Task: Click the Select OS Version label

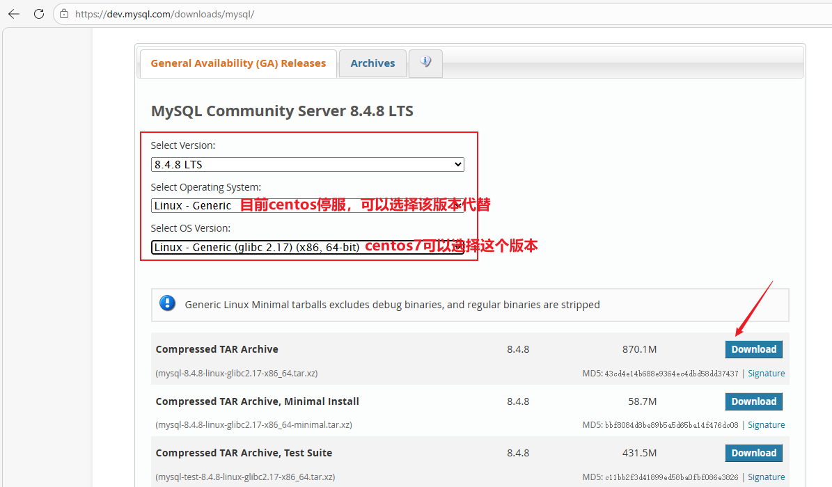Action: coord(191,228)
